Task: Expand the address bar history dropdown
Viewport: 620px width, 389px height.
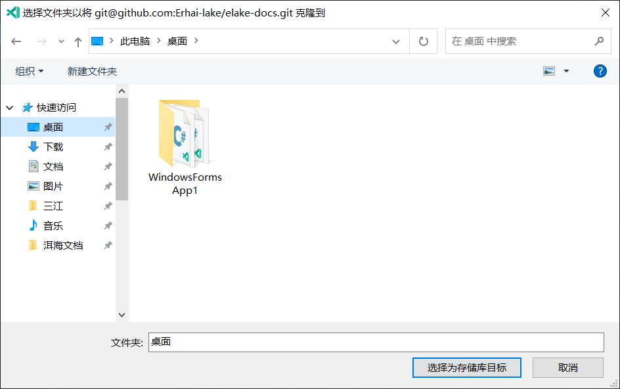Action: (396, 41)
